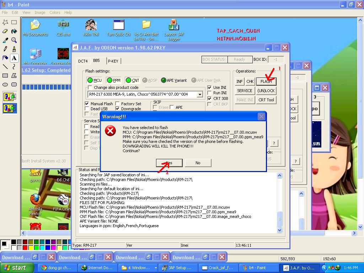
Task: Click Yes in the Warning dialog
Action: coord(169,163)
